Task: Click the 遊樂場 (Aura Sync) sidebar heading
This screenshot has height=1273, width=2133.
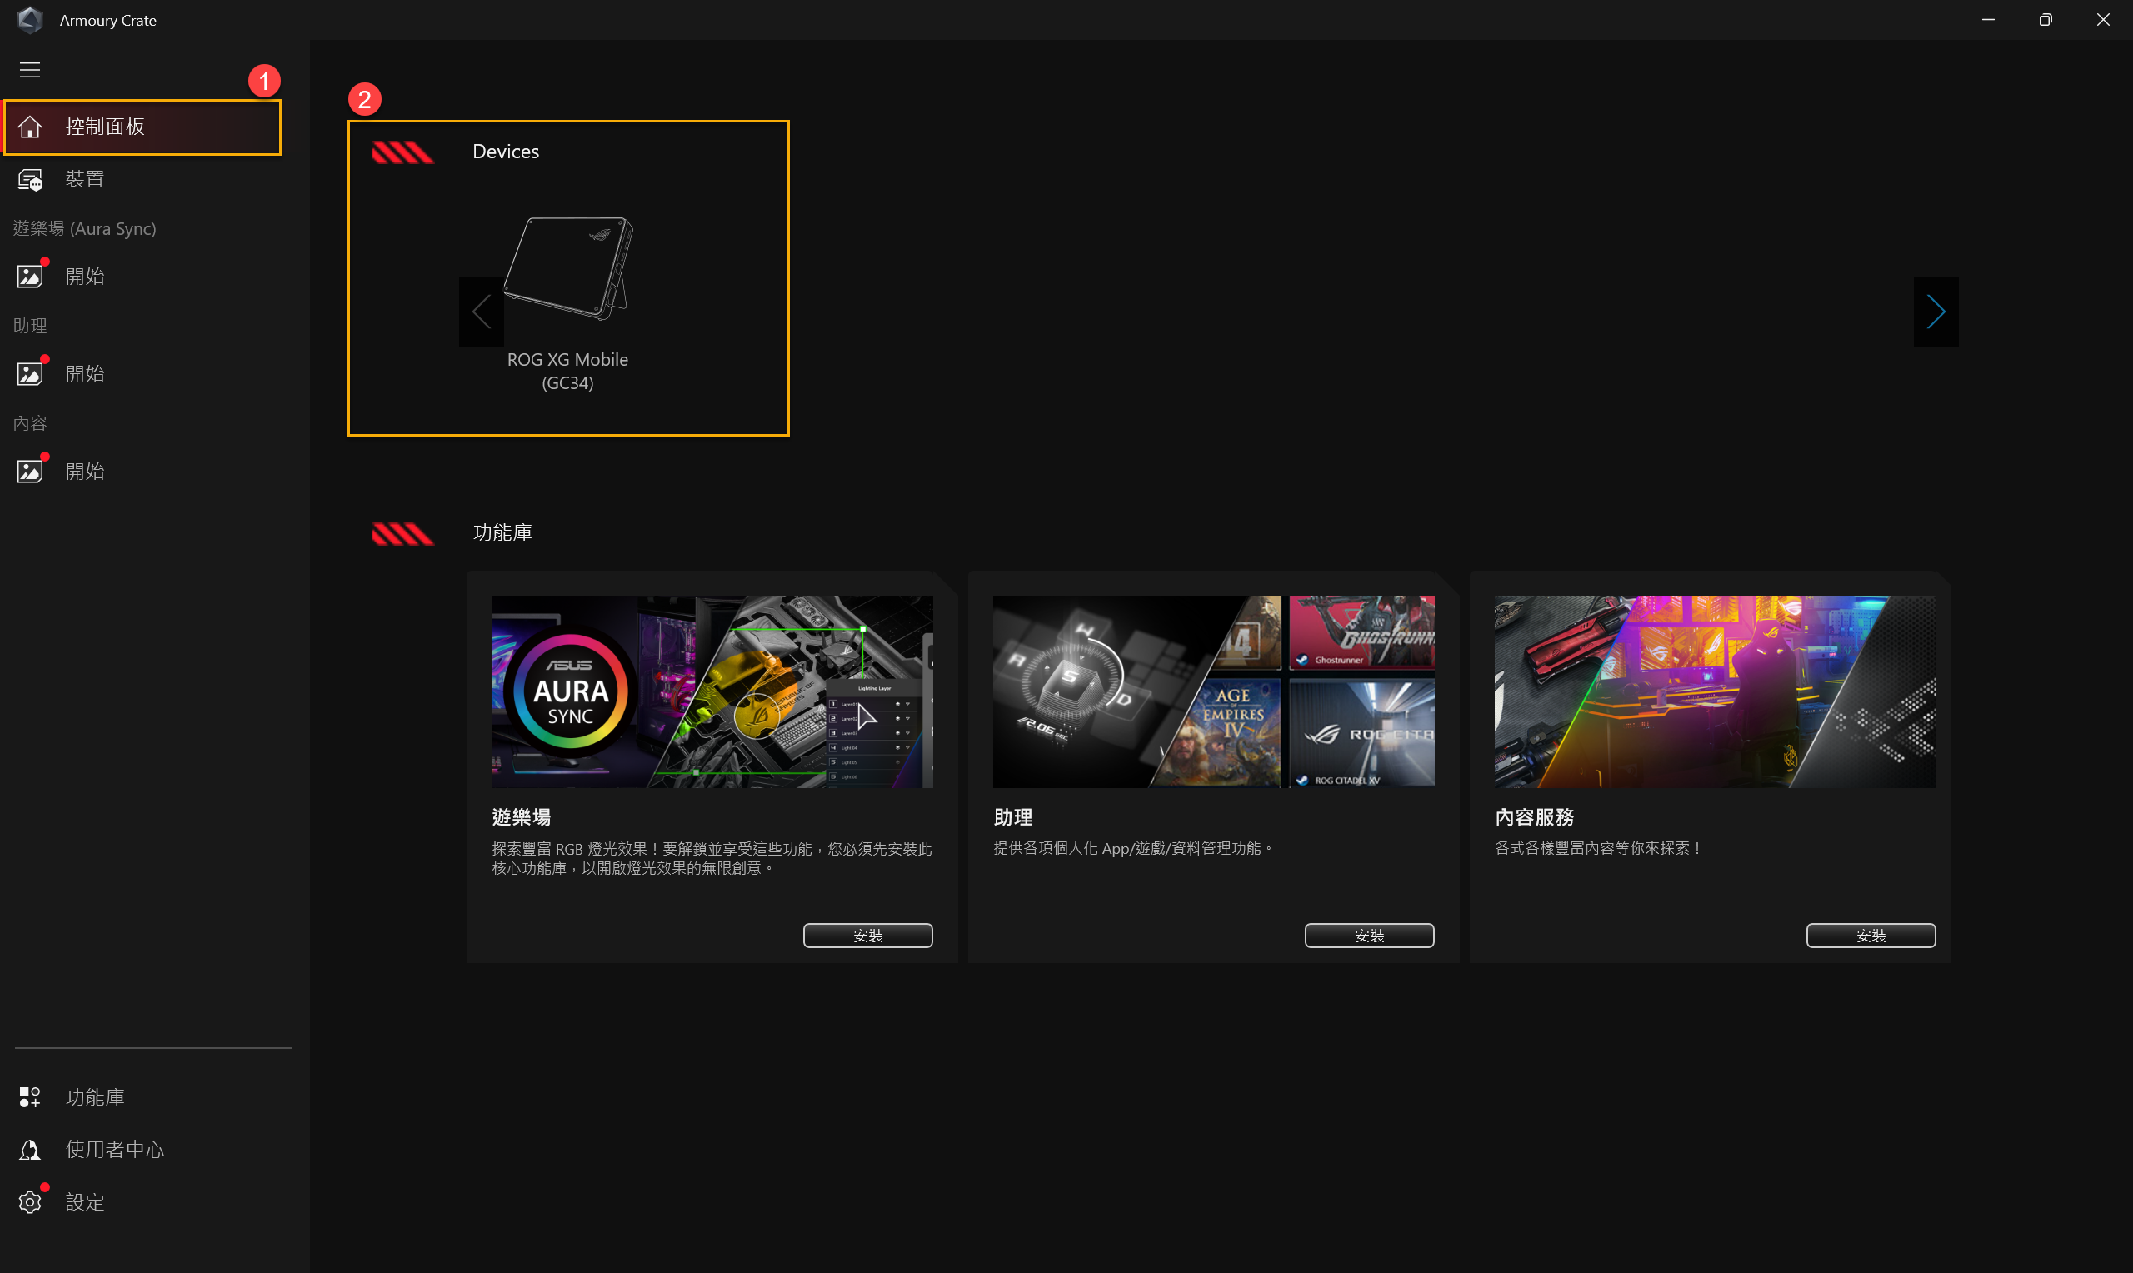Action: point(85,229)
